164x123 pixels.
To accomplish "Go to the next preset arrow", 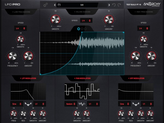I will coord(109,5).
